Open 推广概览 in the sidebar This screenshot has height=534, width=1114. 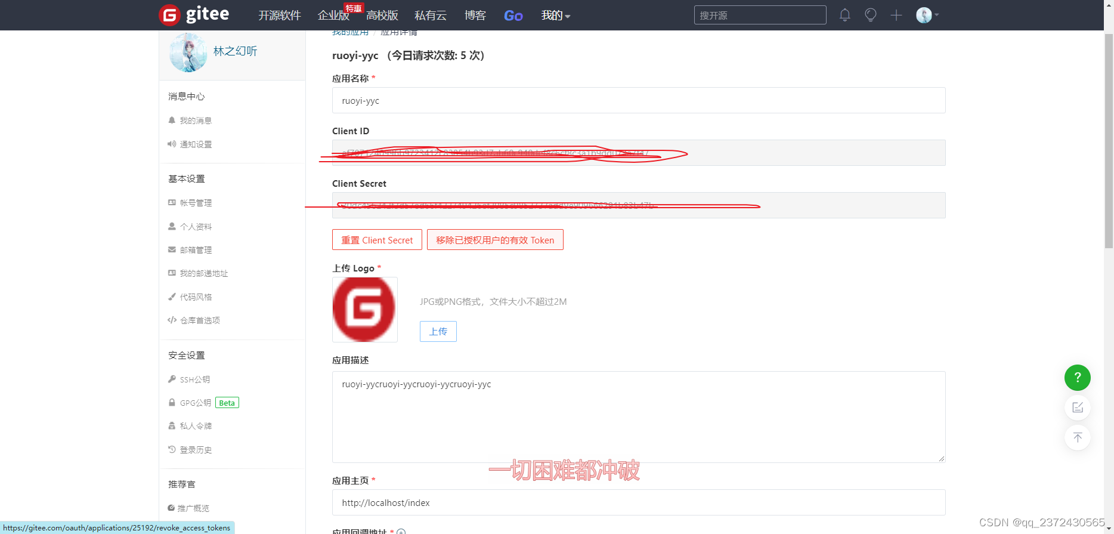coord(193,508)
